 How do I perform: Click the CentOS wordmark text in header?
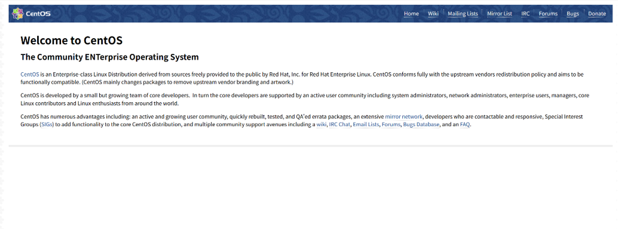(x=38, y=14)
